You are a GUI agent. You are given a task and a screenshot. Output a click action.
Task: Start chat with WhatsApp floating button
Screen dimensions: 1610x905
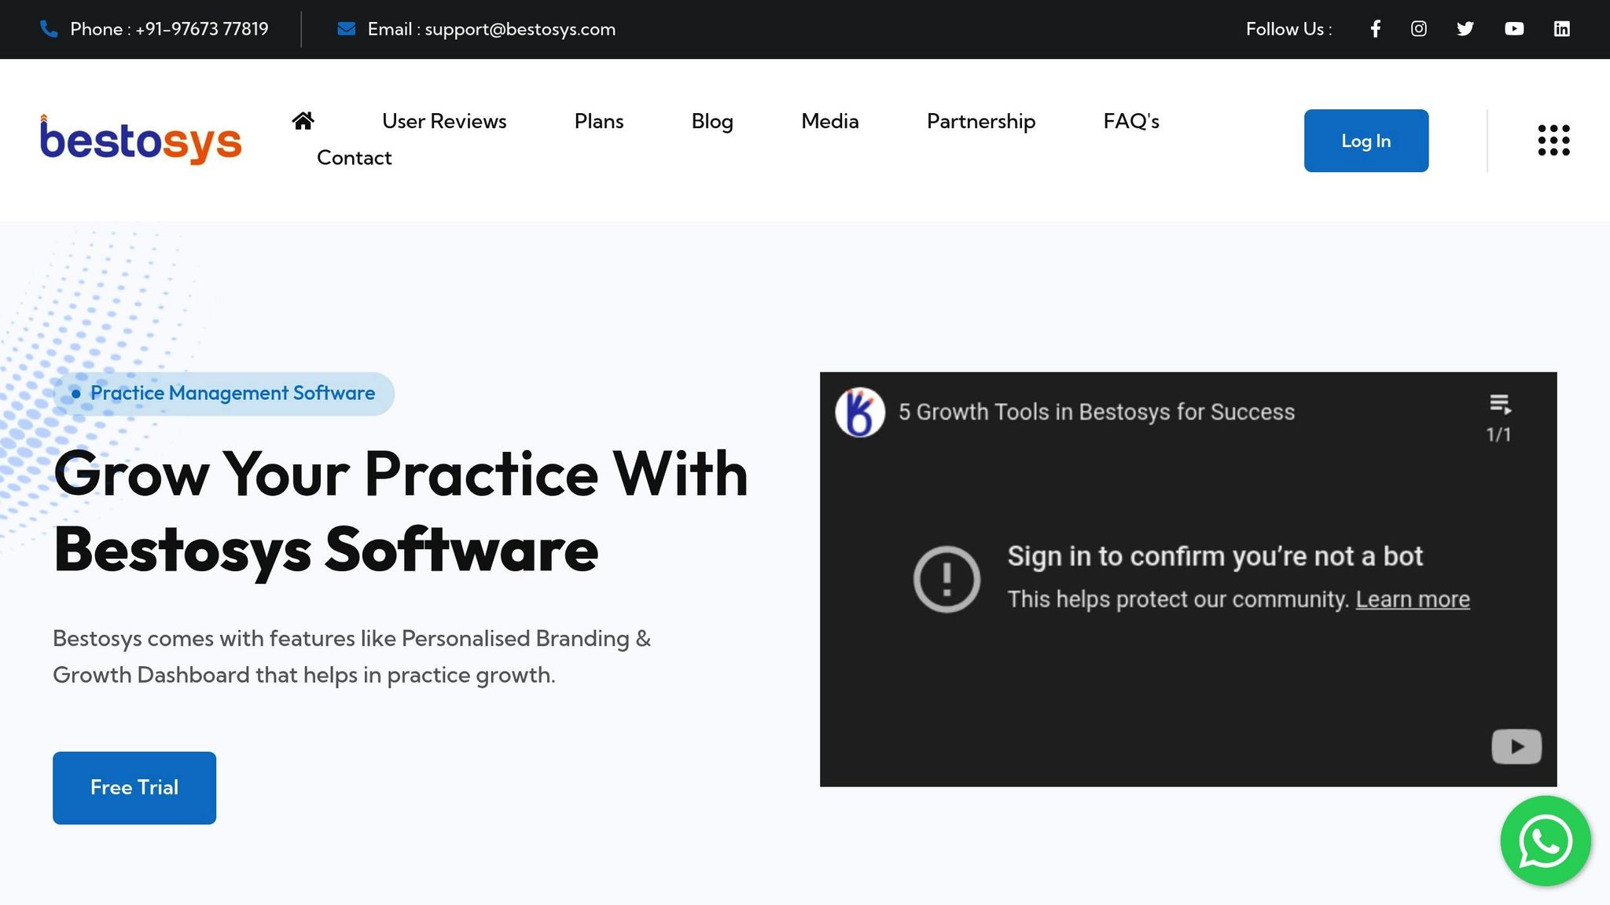pos(1545,841)
